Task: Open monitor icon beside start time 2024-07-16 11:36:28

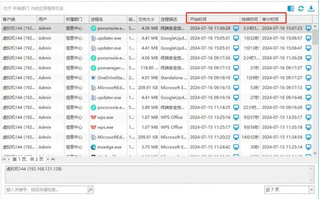Action: pos(236,28)
